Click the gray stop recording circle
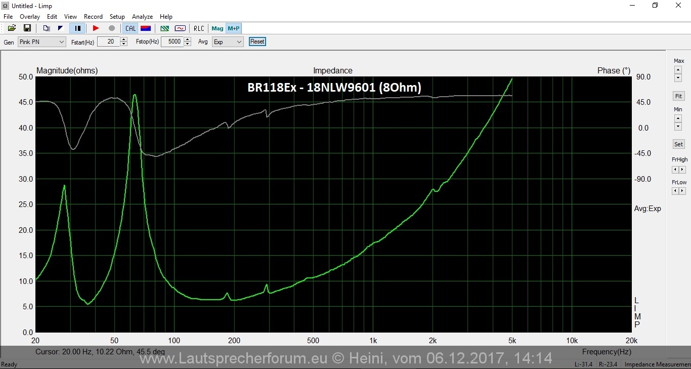Screen dimensions: 691x369 (x=112, y=28)
